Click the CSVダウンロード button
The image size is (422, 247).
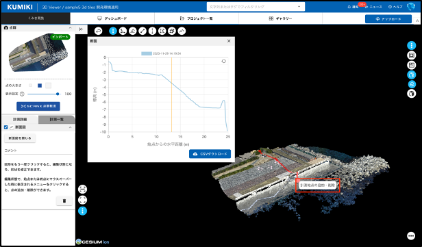[210, 154]
